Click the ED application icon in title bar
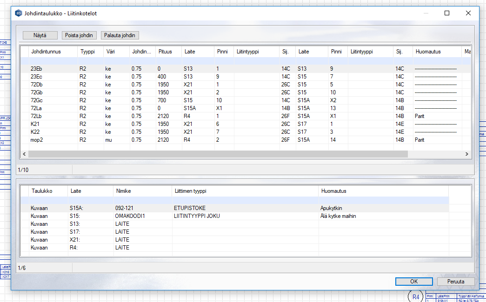The width and height of the screenshot is (486, 302). coord(19,13)
